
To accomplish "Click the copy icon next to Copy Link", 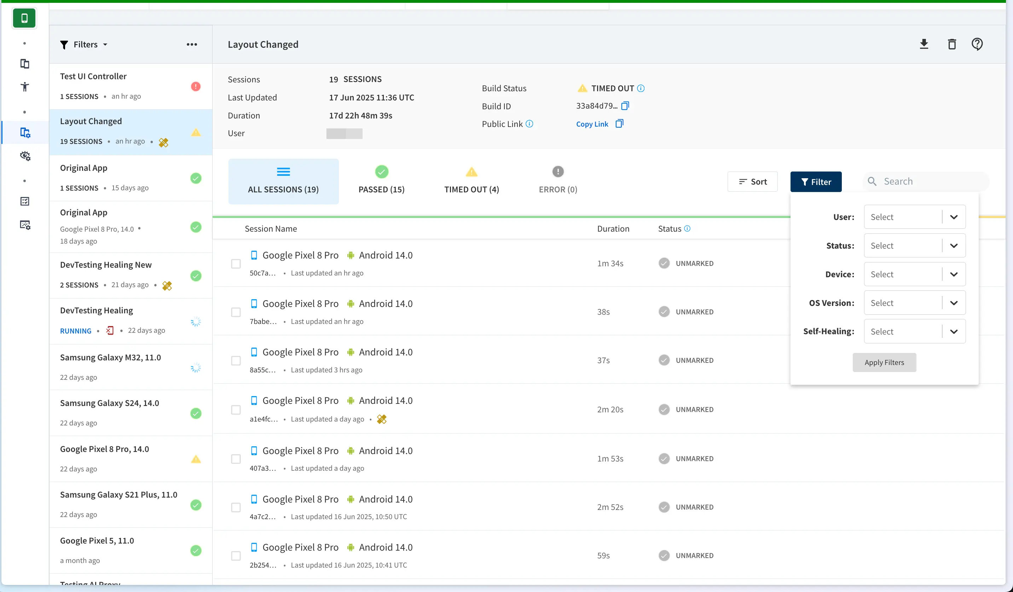I will tap(619, 124).
